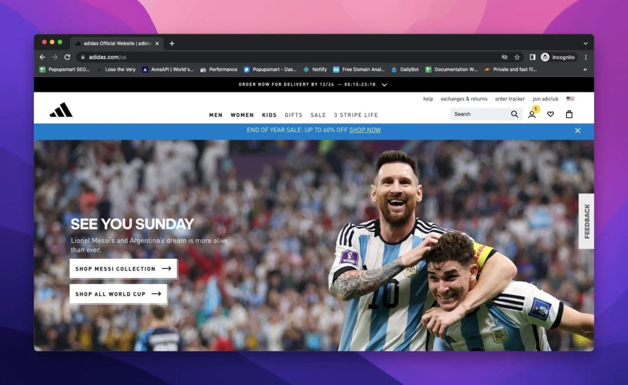Open Documentation W... bookmark
The width and height of the screenshot is (628, 385).
[x=451, y=70]
